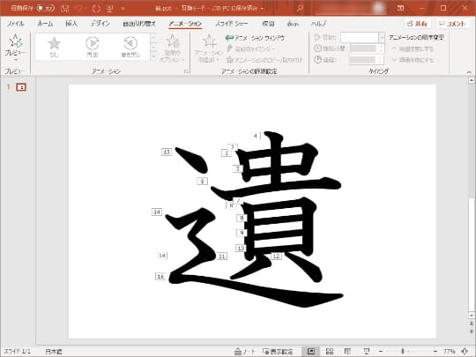476x357 pixels.
Task: Click the vertical scrollbar down arrow
Action: click(472, 316)
